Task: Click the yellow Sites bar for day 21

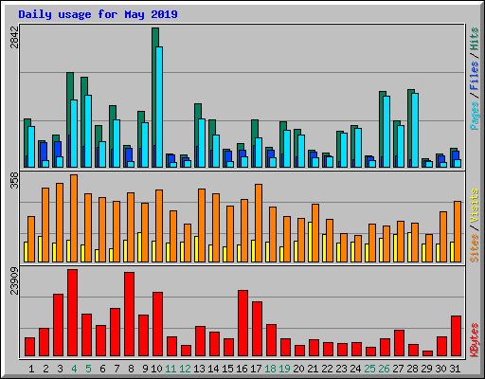Action: click(x=310, y=242)
